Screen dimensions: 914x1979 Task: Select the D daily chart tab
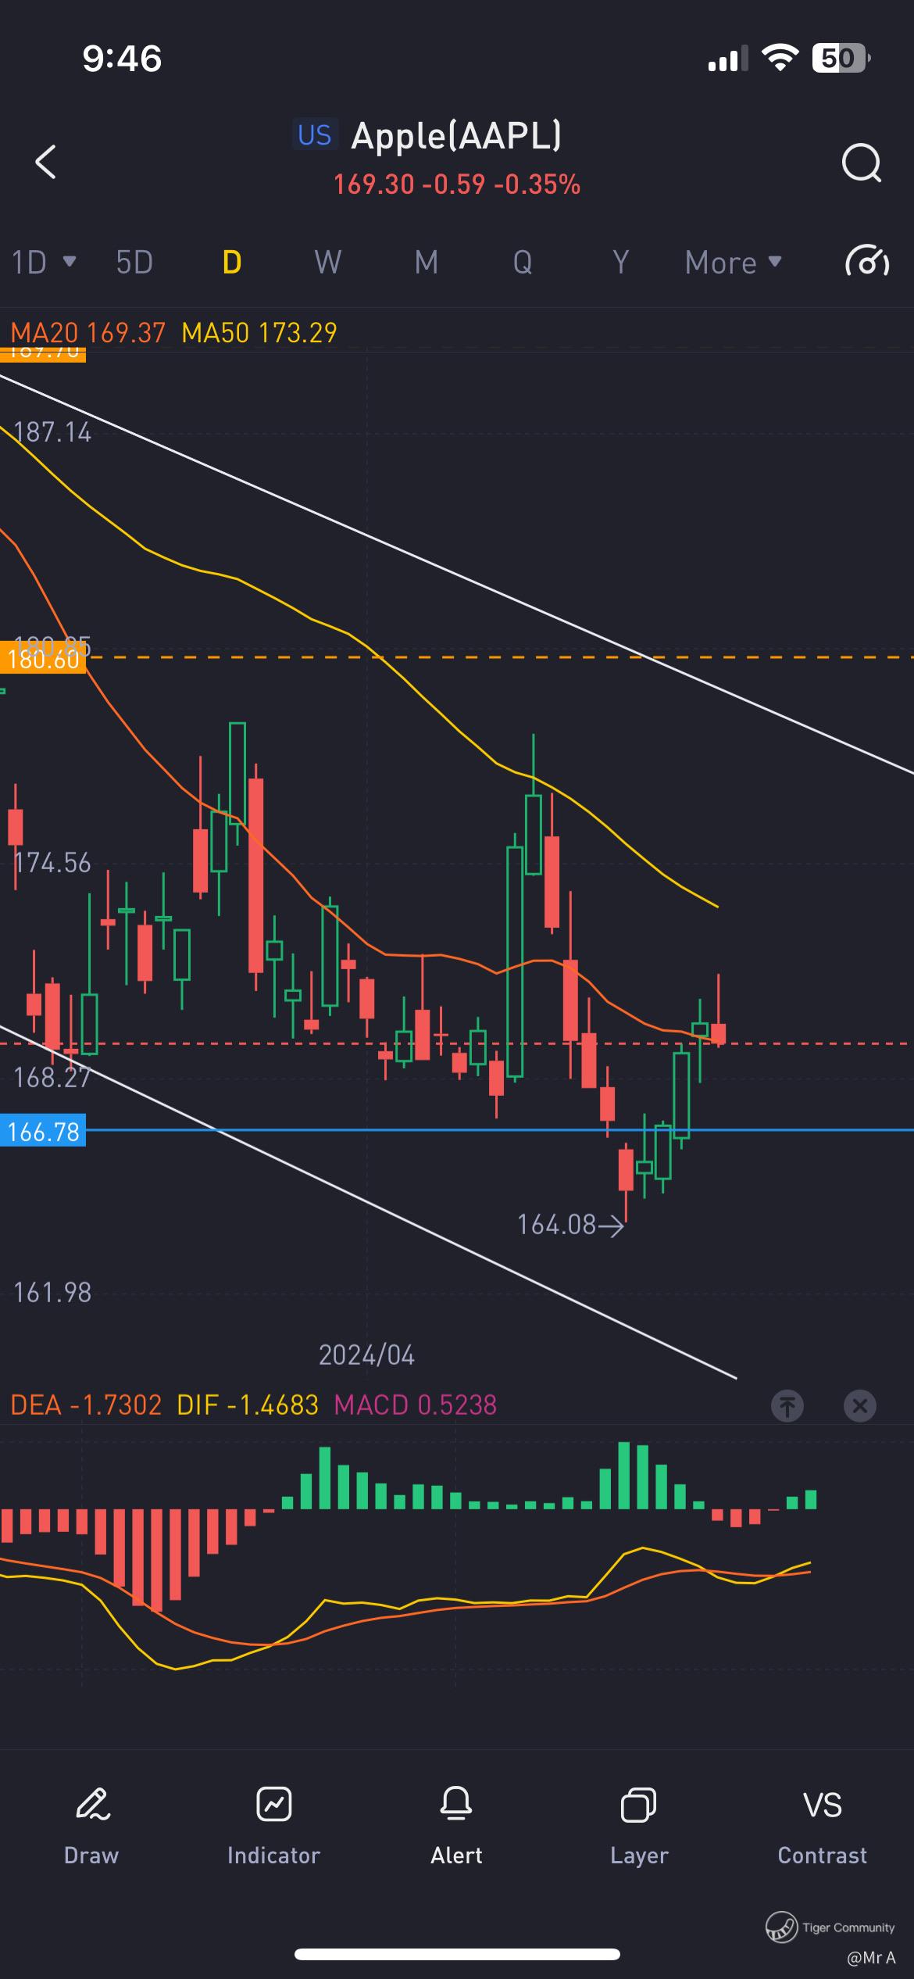(232, 263)
